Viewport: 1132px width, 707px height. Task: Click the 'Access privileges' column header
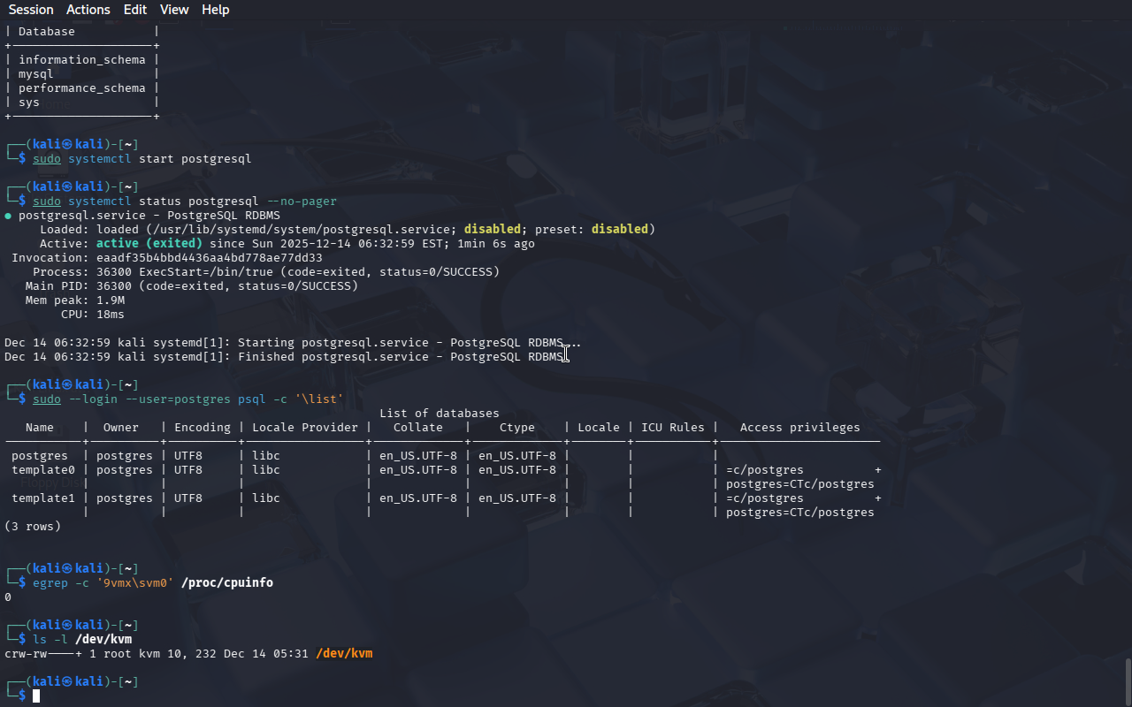coord(799,428)
